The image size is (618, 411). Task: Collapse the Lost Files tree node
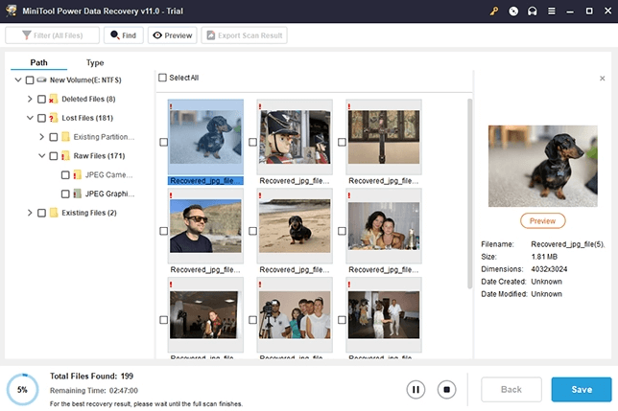[30, 118]
